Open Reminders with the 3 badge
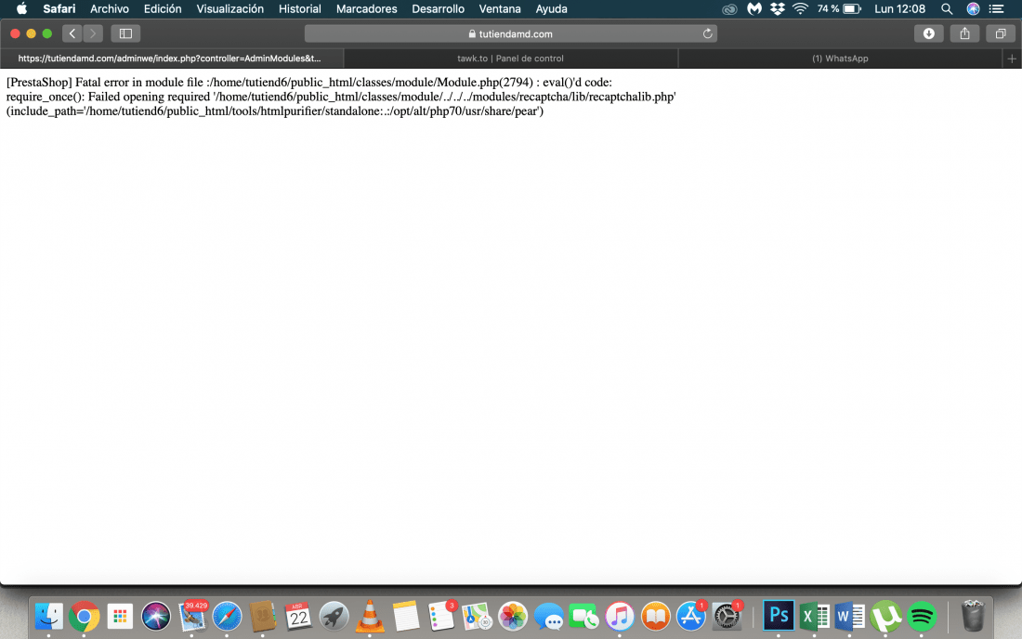This screenshot has height=639, width=1022. tap(441, 616)
